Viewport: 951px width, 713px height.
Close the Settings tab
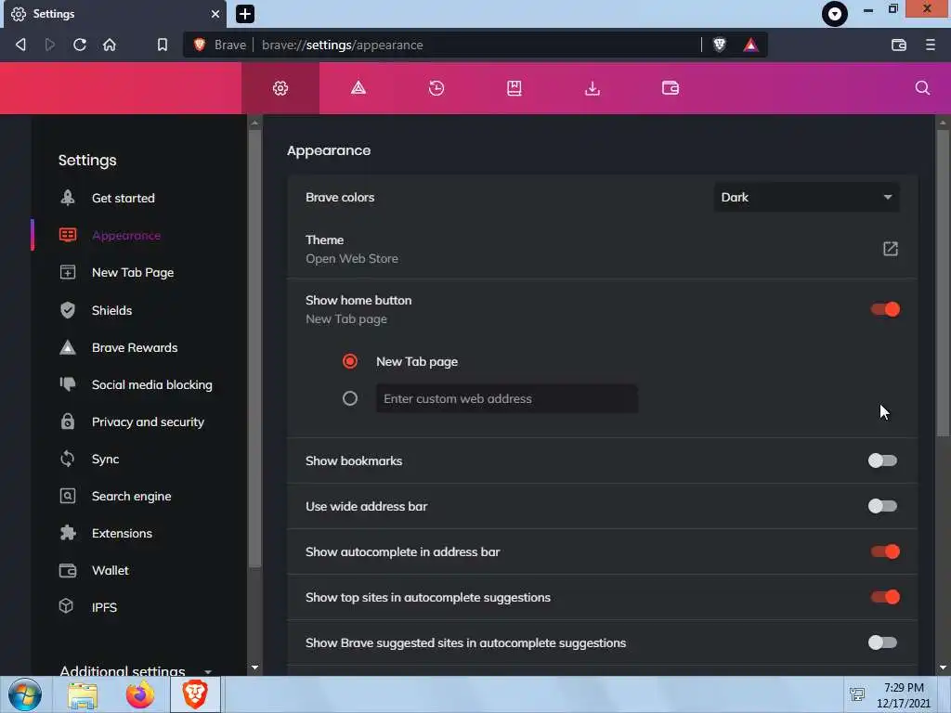[x=215, y=14]
